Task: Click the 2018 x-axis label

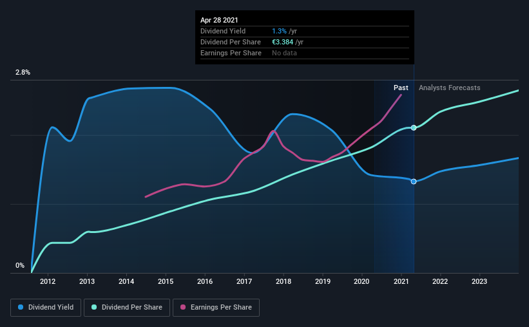Action: pos(284,281)
